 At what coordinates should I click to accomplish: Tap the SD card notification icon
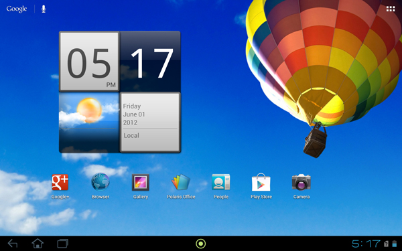pos(387,244)
